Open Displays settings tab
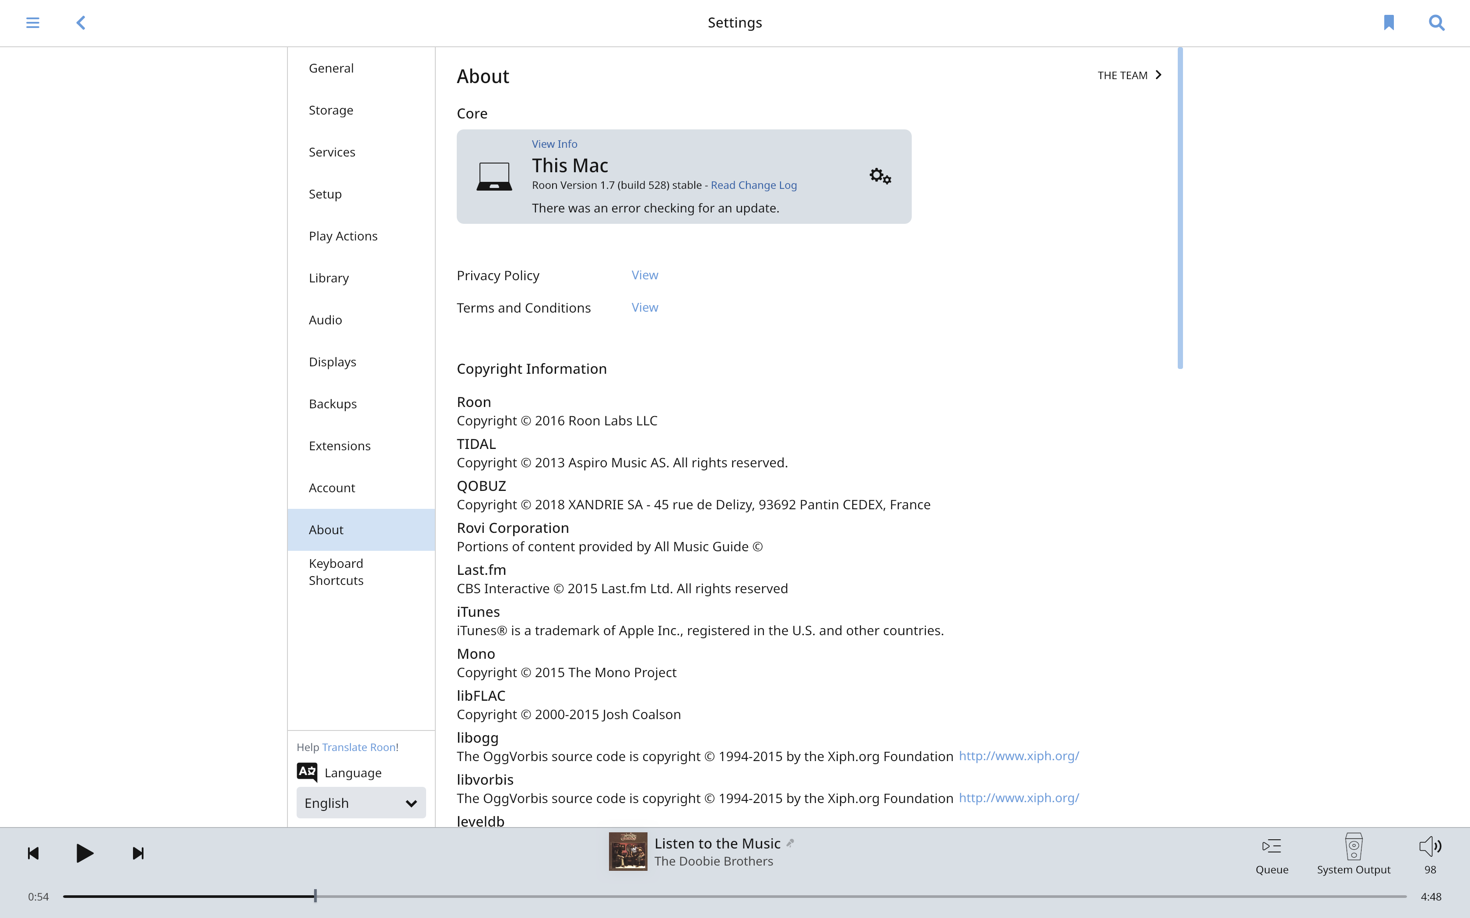 click(361, 361)
